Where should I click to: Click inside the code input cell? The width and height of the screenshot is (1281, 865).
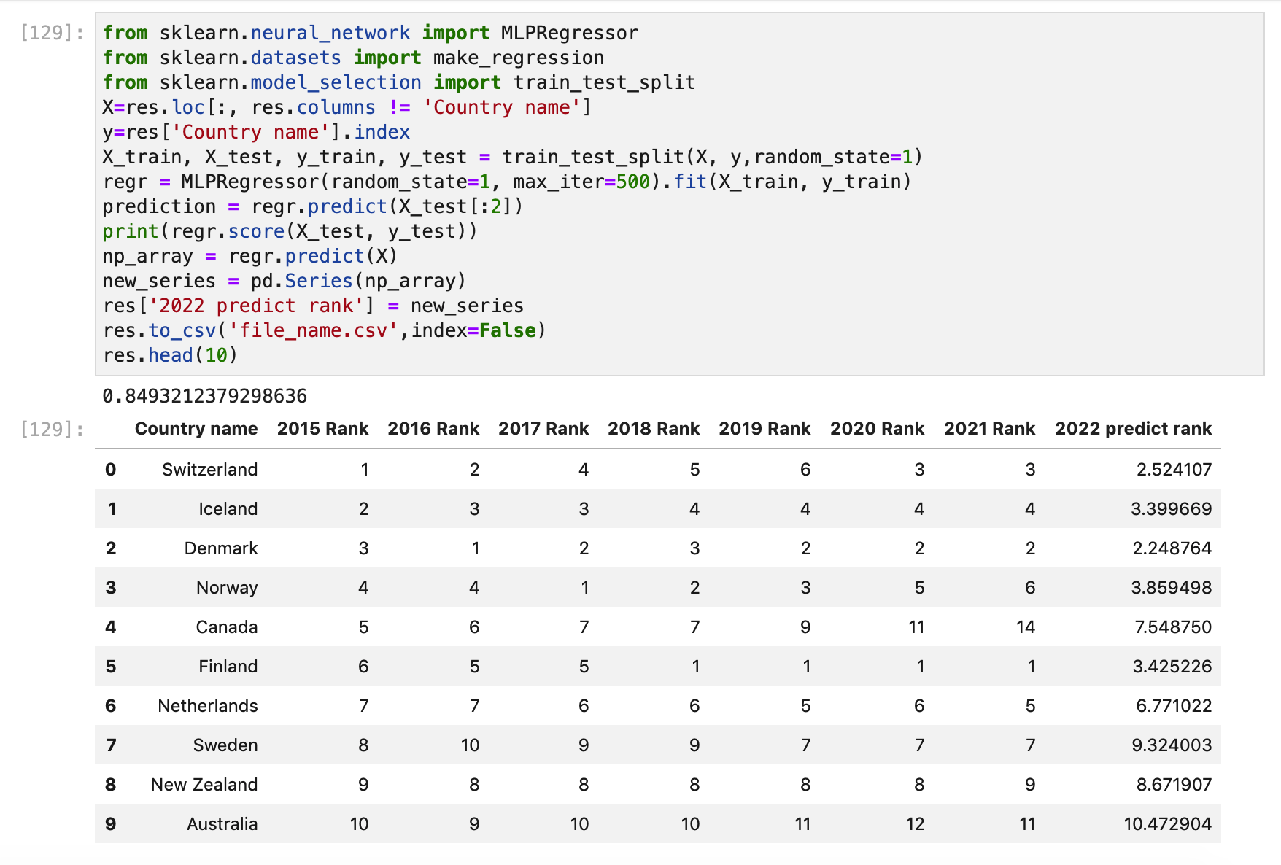pyautogui.click(x=679, y=194)
